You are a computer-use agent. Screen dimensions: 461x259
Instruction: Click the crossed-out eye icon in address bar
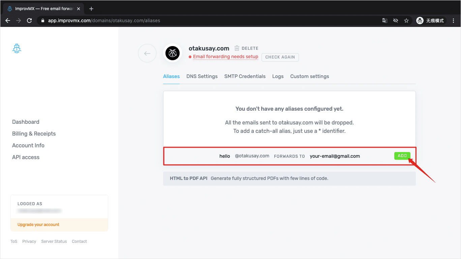click(396, 21)
